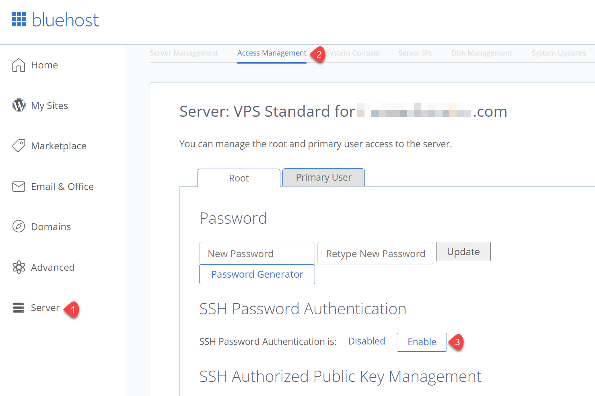595x396 pixels.
Task: Open the Home sidebar link
Action: point(44,65)
